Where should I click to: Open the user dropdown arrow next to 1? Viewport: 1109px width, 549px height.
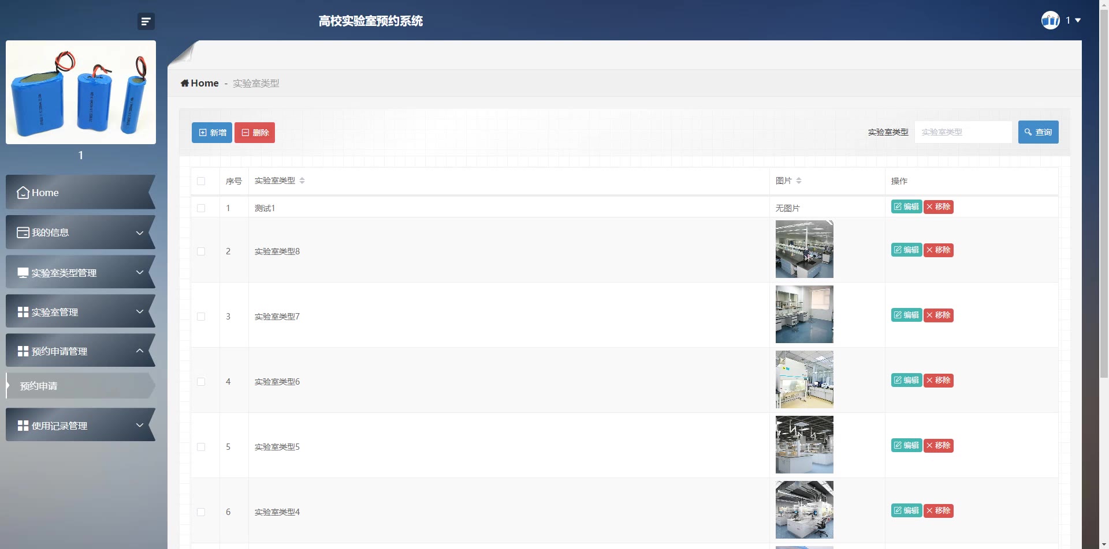click(x=1078, y=20)
